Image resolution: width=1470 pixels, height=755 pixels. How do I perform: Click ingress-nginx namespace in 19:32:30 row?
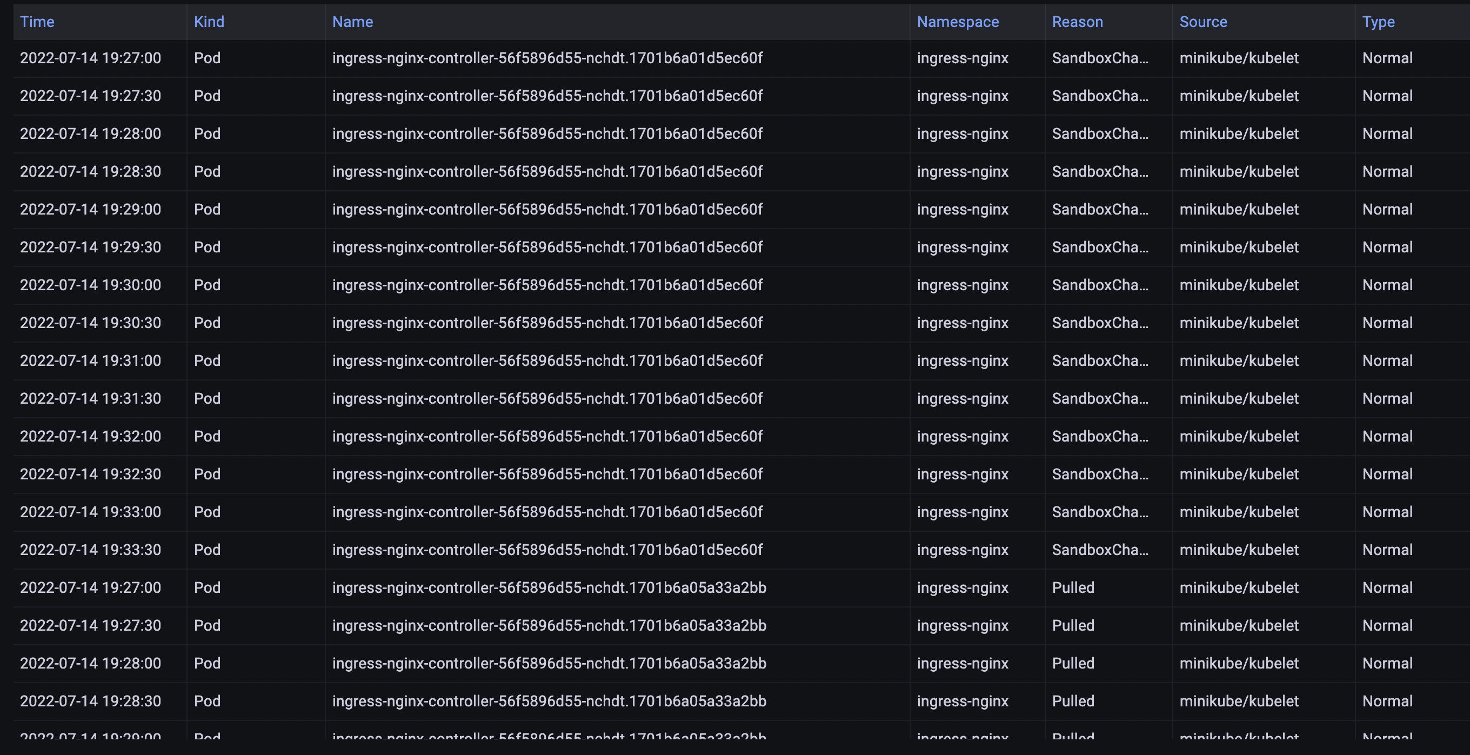962,473
